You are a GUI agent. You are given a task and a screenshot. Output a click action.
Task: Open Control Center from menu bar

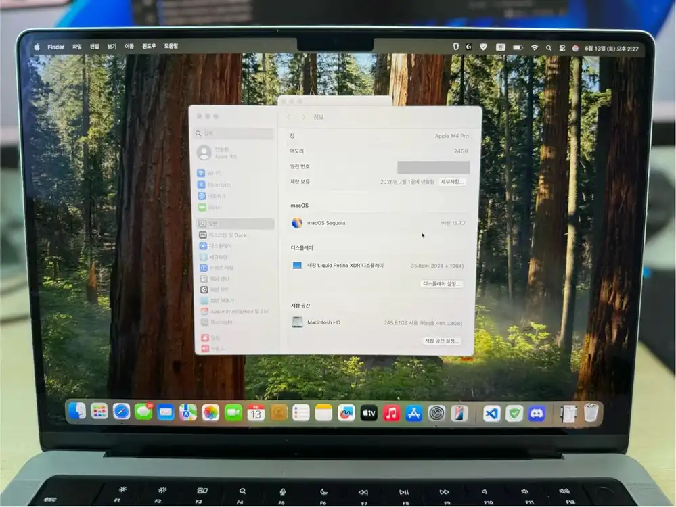pyautogui.click(x=562, y=48)
